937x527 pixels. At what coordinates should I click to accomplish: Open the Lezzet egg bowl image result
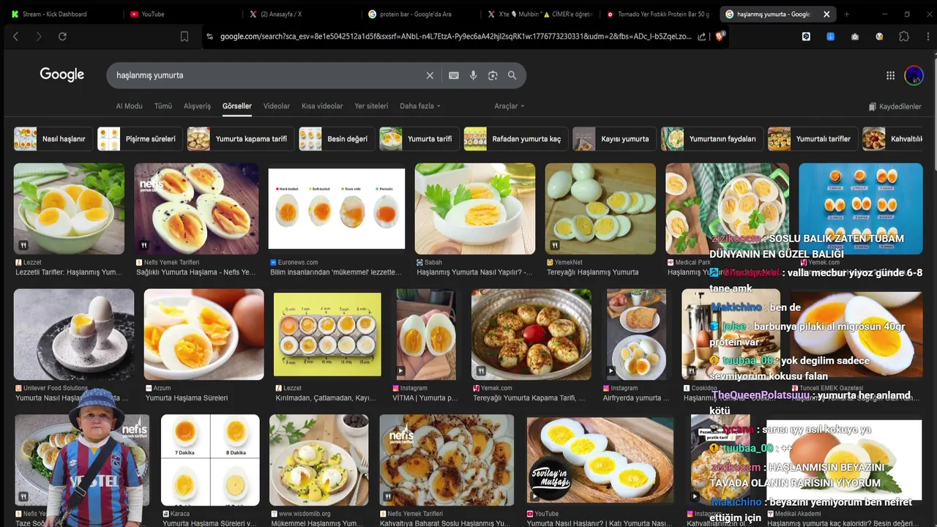[x=69, y=209]
